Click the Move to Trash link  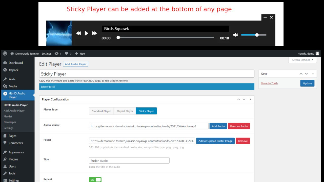point(269,83)
